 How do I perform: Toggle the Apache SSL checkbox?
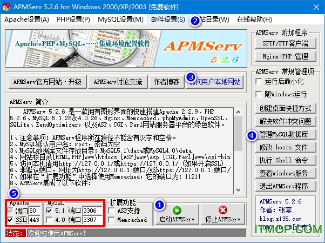tap(10, 220)
